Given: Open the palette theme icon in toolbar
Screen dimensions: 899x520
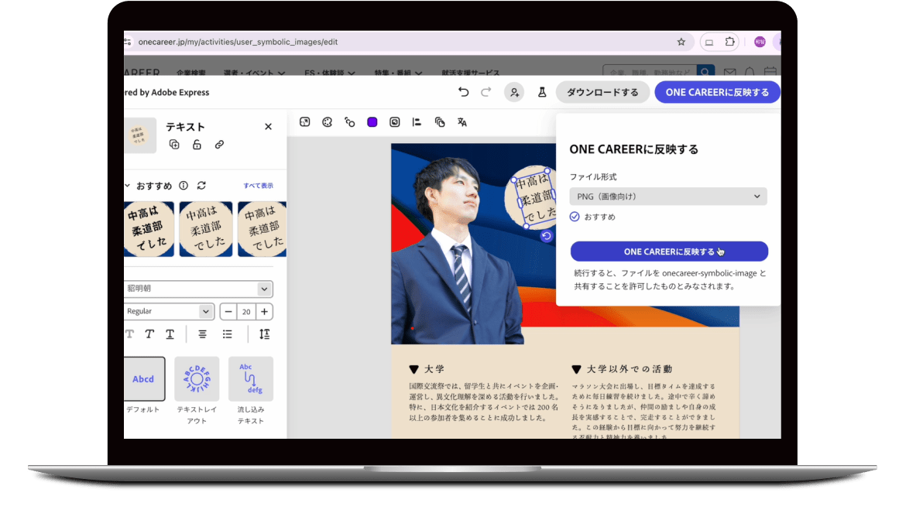Looking at the screenshot, I should coord(327,122).
